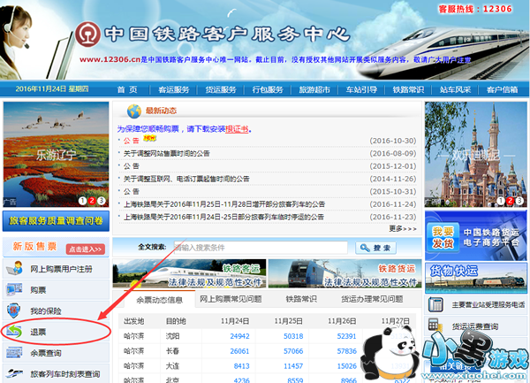530x383 pixels.
Task: Click the 全文搜索 input field
Action: (x=261, y=248)
